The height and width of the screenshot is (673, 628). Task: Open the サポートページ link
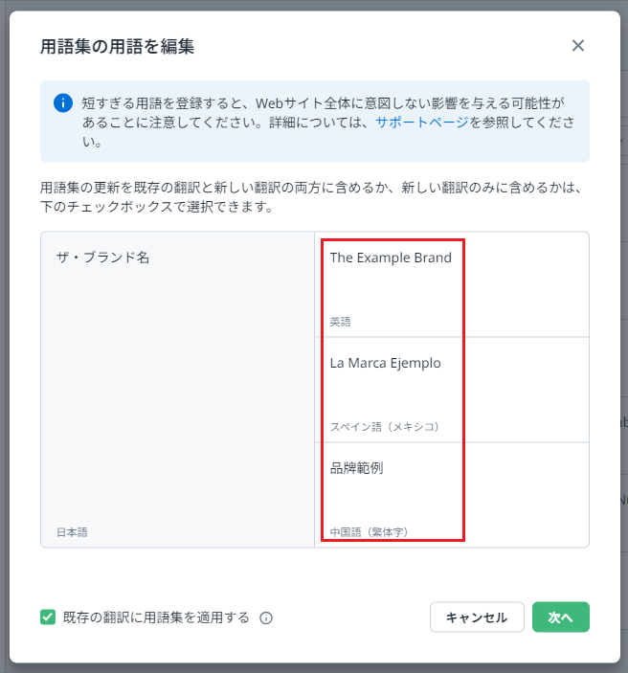coord(421,123)
